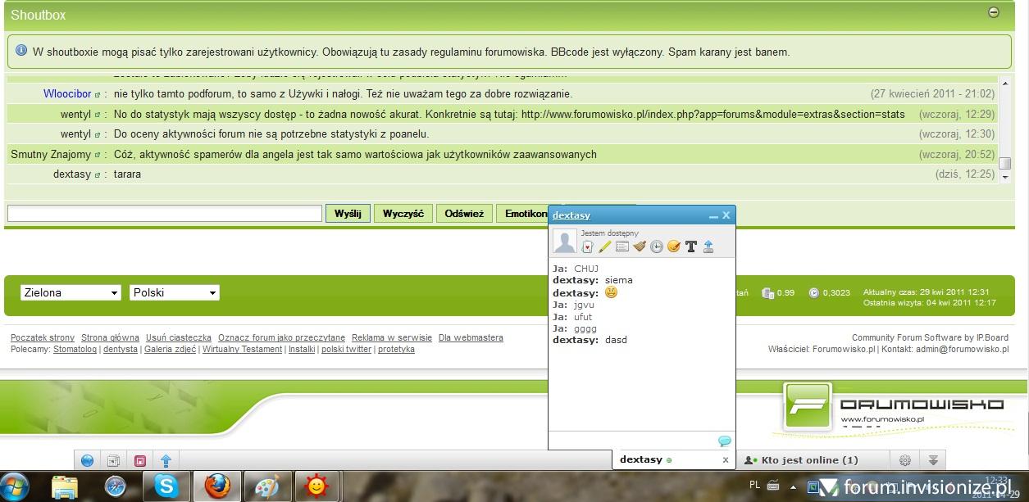Open chat bar settings gear

pyautogui.click(x=905, y=460)
